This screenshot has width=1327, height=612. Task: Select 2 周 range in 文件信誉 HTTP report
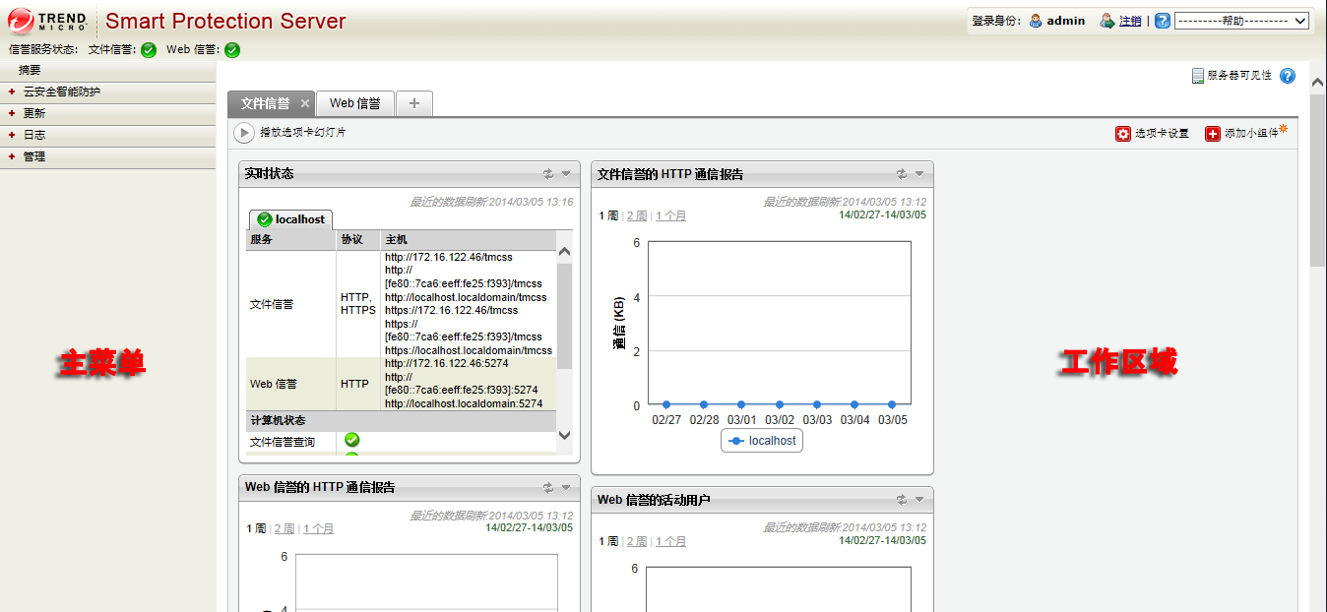coord(637,215)
